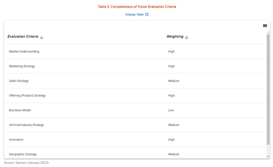The height and width of the screenshot is (167, 273).
Task: Sort by Weighting arrow
Action: tap(187, 37)
